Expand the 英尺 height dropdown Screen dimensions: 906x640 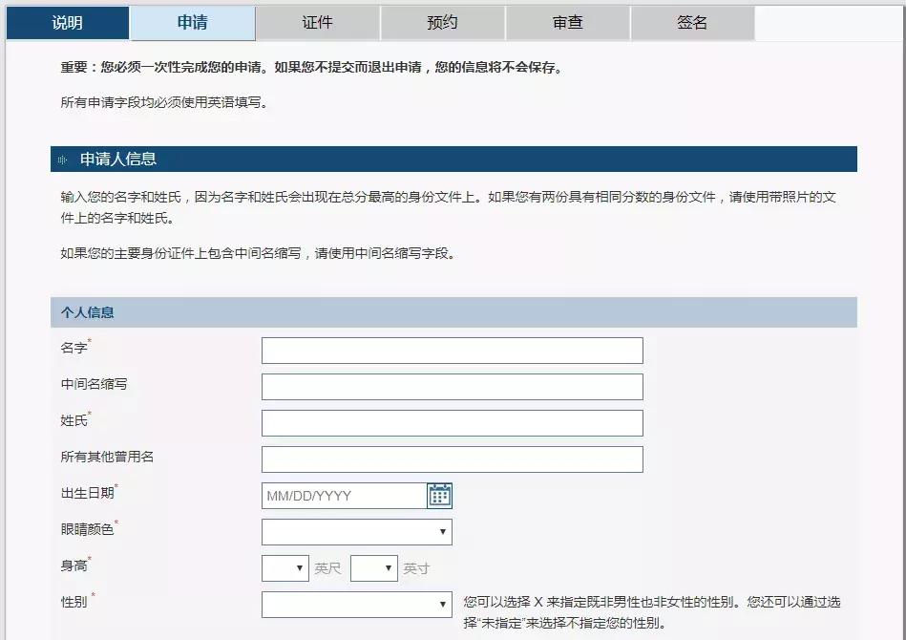tap(284, 567)
